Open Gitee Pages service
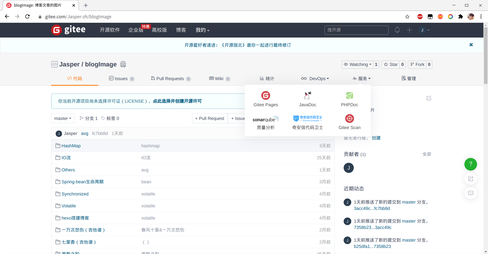Image resolution: width=488 pixels, height=254 pixels. pos(266,99)
